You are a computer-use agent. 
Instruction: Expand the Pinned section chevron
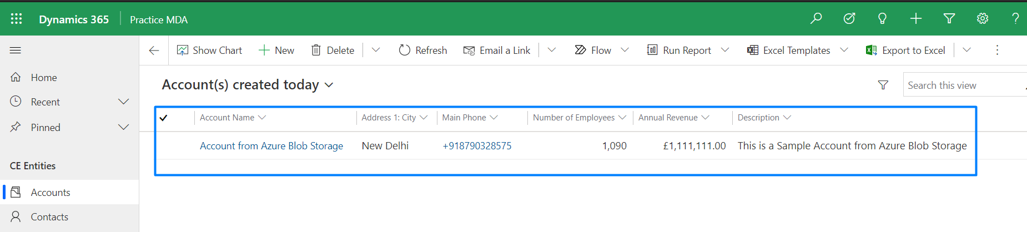123,127
